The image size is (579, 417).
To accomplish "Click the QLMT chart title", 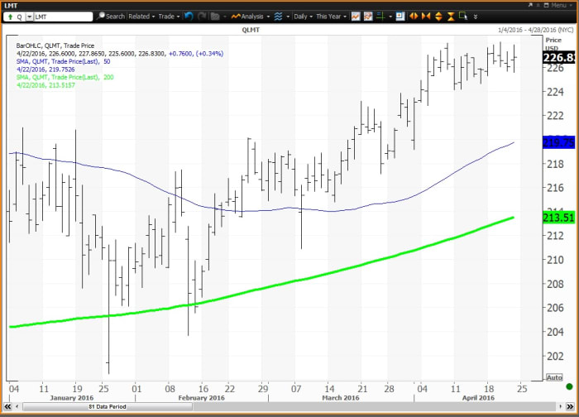I will pyautogui.click(x=251, y=30).
